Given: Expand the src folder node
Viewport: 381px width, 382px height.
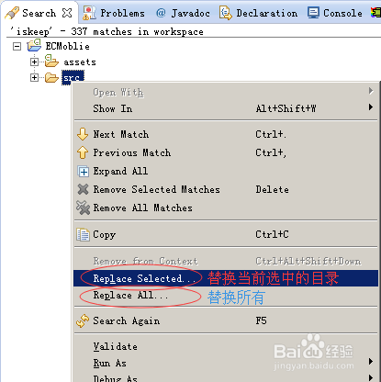Looking at the screenshot, I should click(34, 78).
